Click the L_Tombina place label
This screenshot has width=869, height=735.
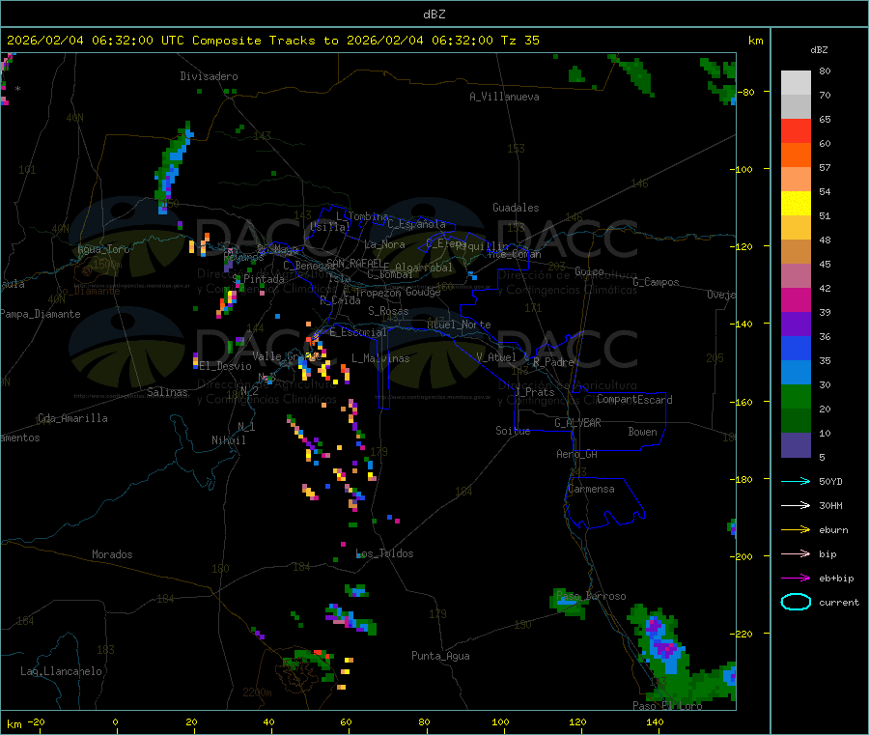click(362, 216)
